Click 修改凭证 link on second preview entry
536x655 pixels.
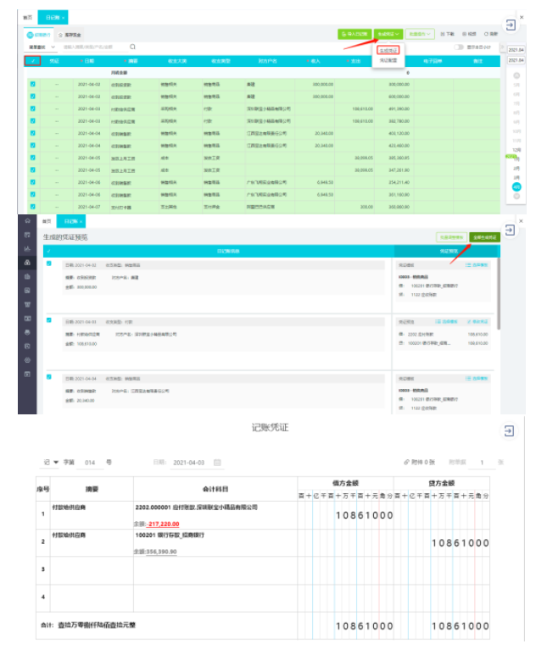point(477,322)
